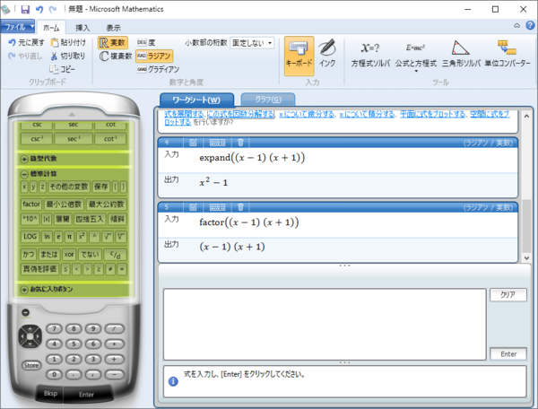This screenshot has height=409, width=538.
Task: Open the ファイル menu dropdown
Action: pos(18,27)
